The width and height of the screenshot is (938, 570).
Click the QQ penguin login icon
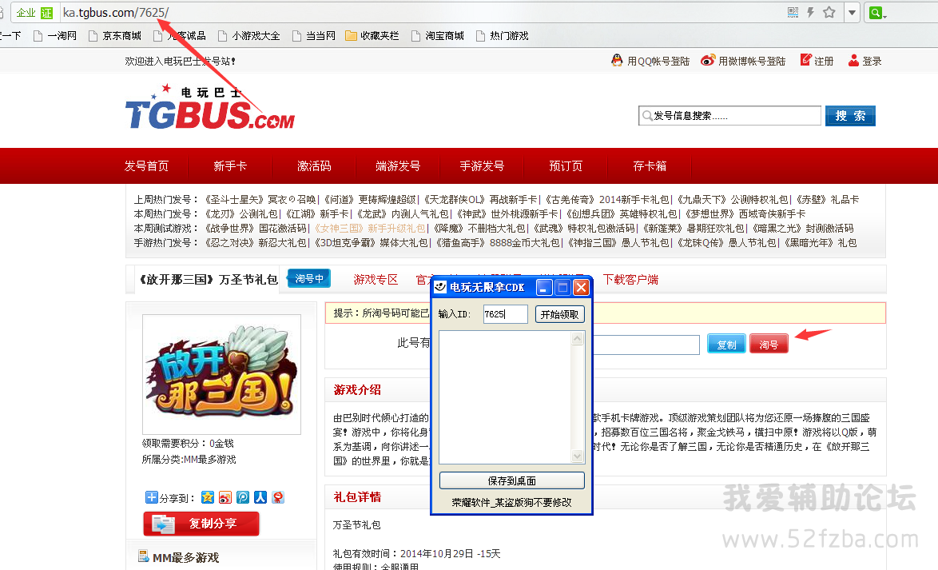(617, 60)
